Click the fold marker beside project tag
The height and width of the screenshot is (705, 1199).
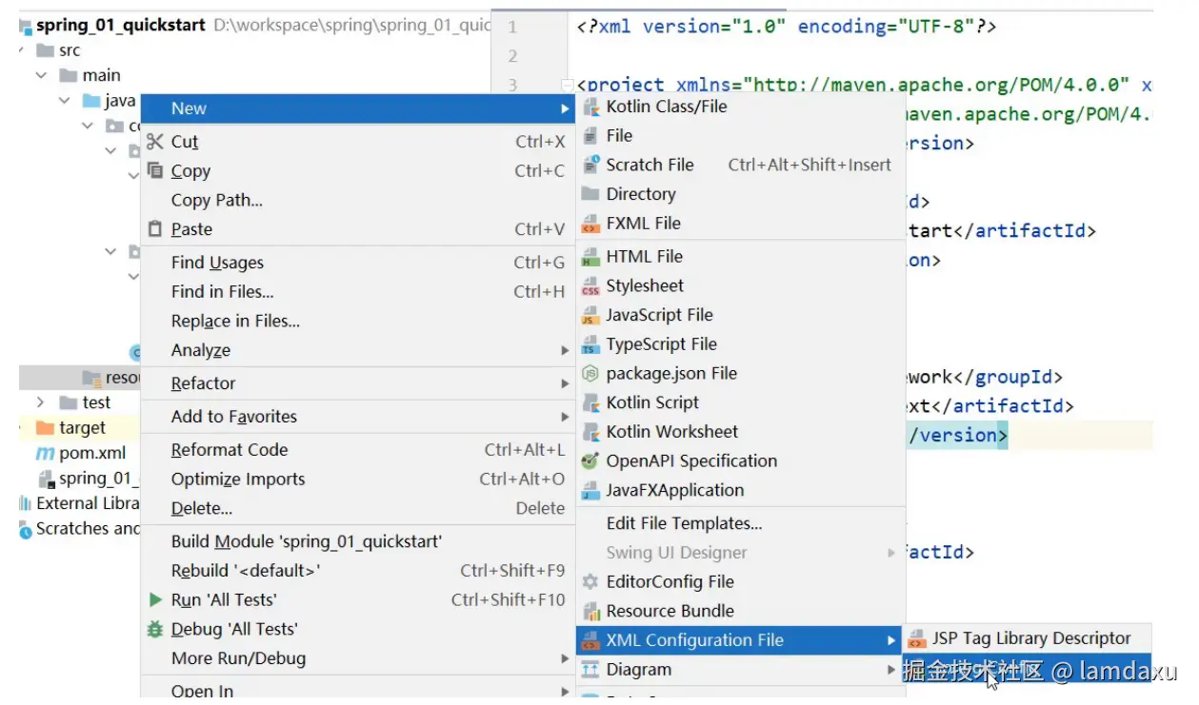click(568, 86)
